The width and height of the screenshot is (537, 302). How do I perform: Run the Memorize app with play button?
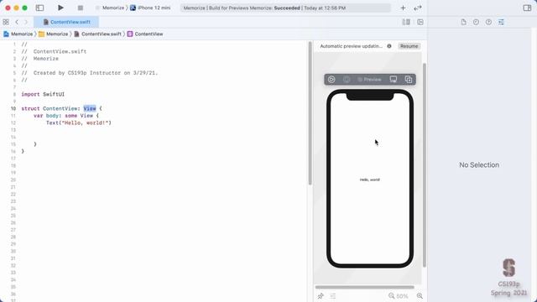coord(60,8)
